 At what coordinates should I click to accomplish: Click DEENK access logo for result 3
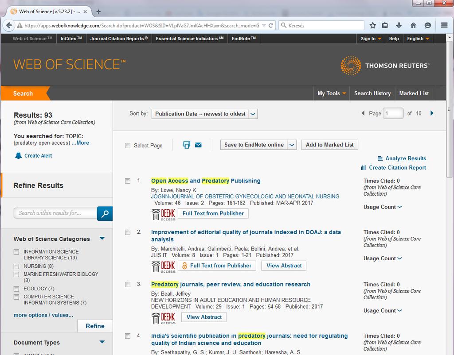[x=163, y=318]
